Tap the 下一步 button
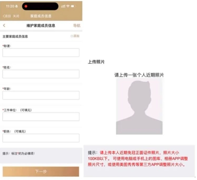 coord(41,171)
